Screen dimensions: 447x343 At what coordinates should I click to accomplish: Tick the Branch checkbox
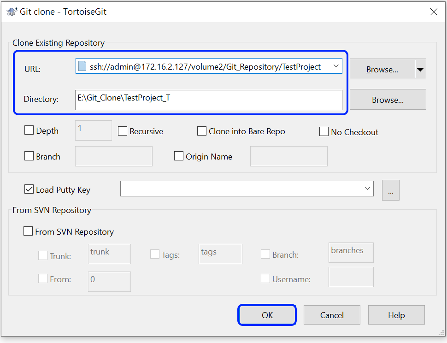[x=29, y=156]
